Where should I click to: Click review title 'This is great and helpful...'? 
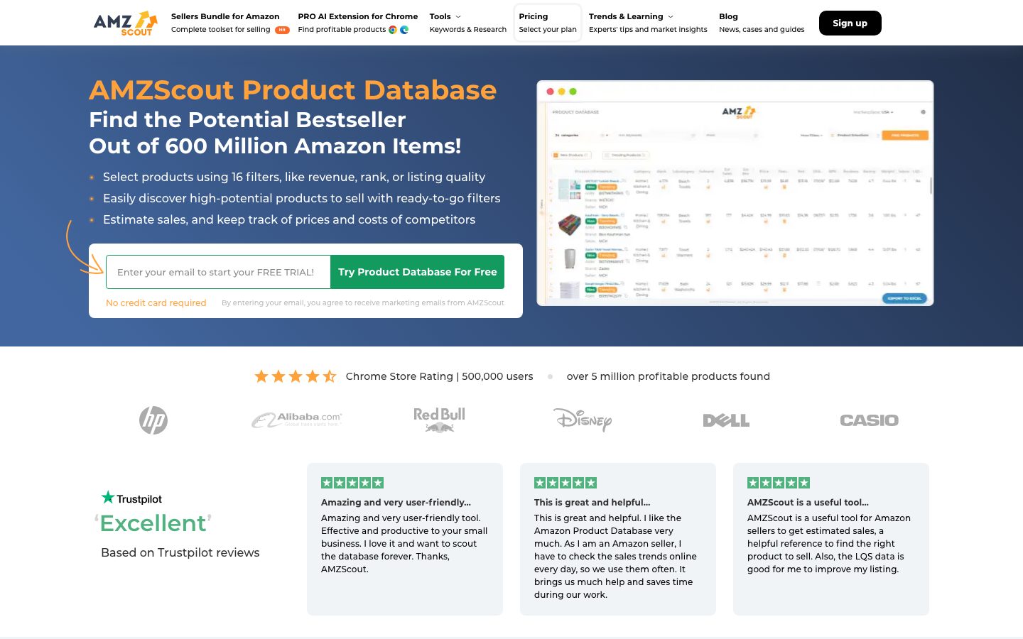[592, 502]
